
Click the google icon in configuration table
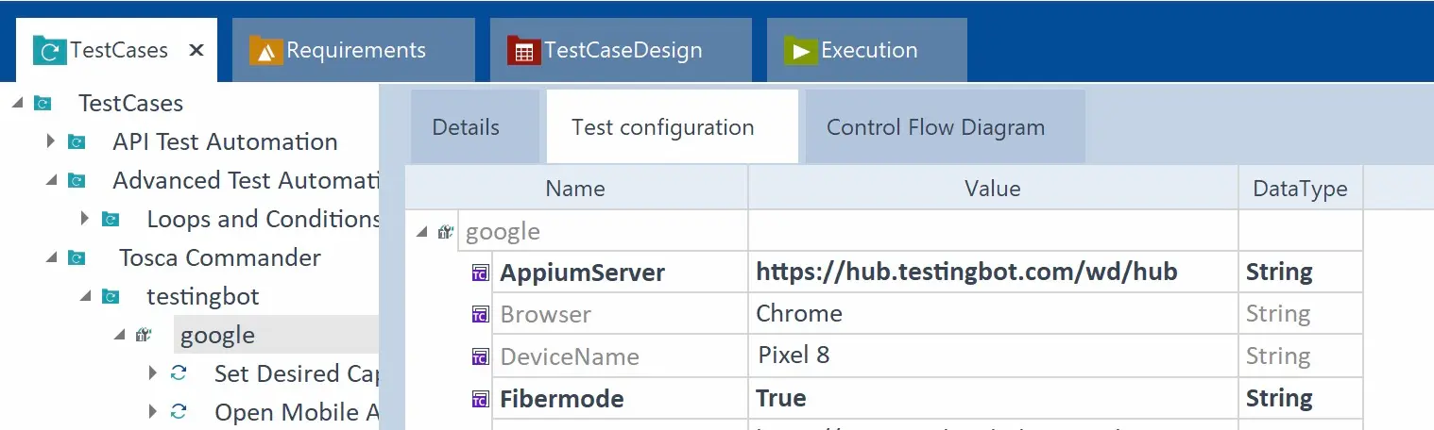(x=446, y=232)
